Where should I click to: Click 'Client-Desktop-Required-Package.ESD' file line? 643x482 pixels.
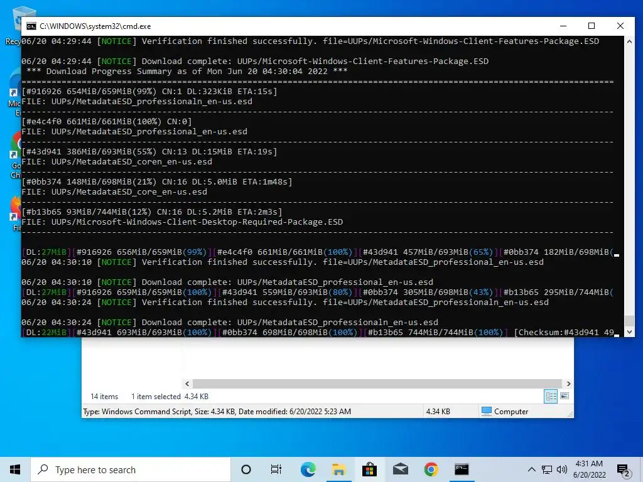coord(182,222)
